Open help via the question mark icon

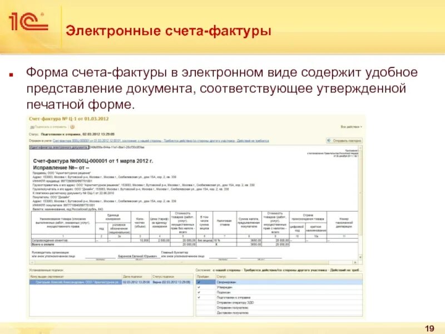pos(72,127)
